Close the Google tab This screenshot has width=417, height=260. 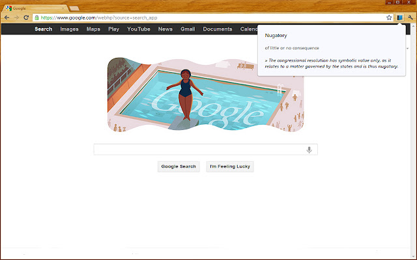[63, 8]
